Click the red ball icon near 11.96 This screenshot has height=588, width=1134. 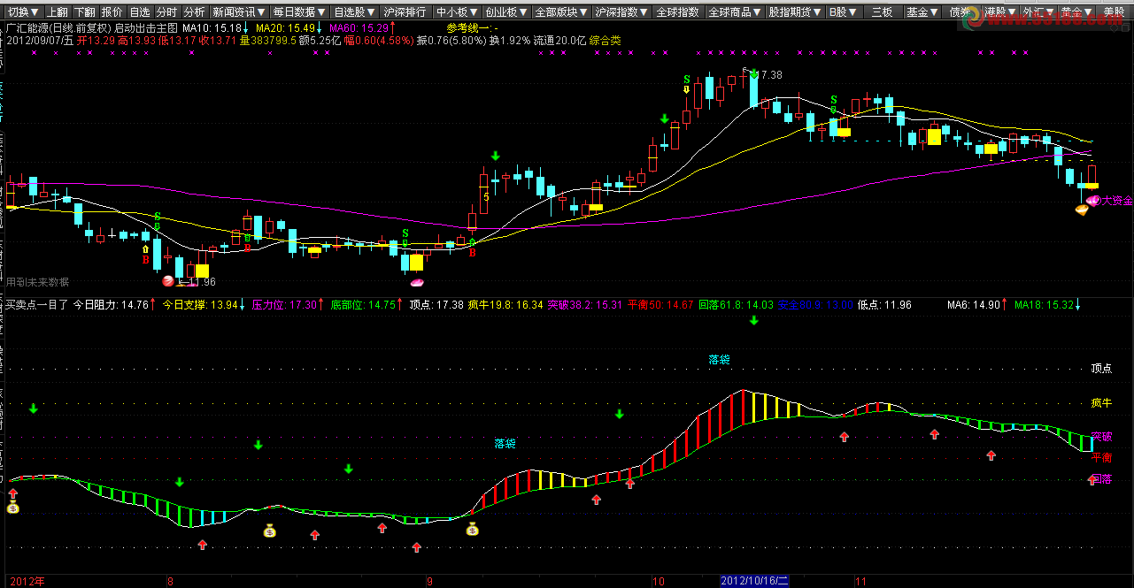tap(168, 281)
